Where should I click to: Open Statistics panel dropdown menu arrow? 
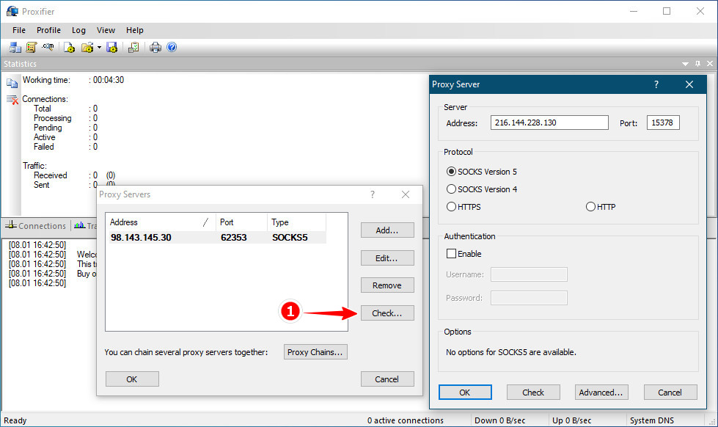(685, 64)
